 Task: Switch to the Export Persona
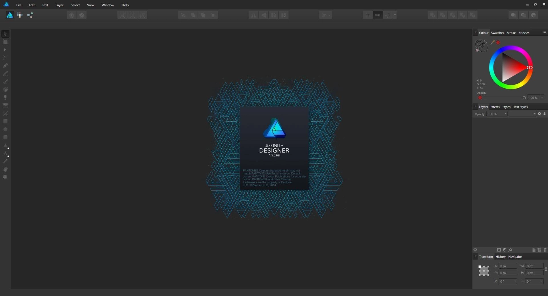[30, 15]
